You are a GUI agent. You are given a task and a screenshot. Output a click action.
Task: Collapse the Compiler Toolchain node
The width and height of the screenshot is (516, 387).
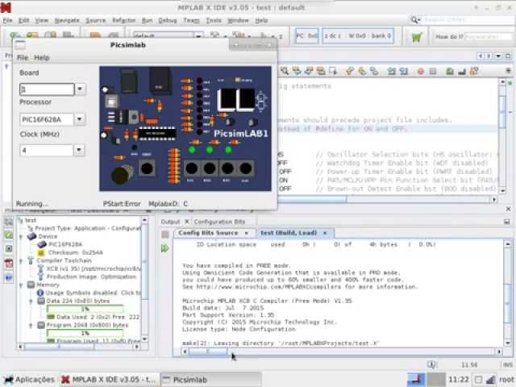tap(21, 260)
